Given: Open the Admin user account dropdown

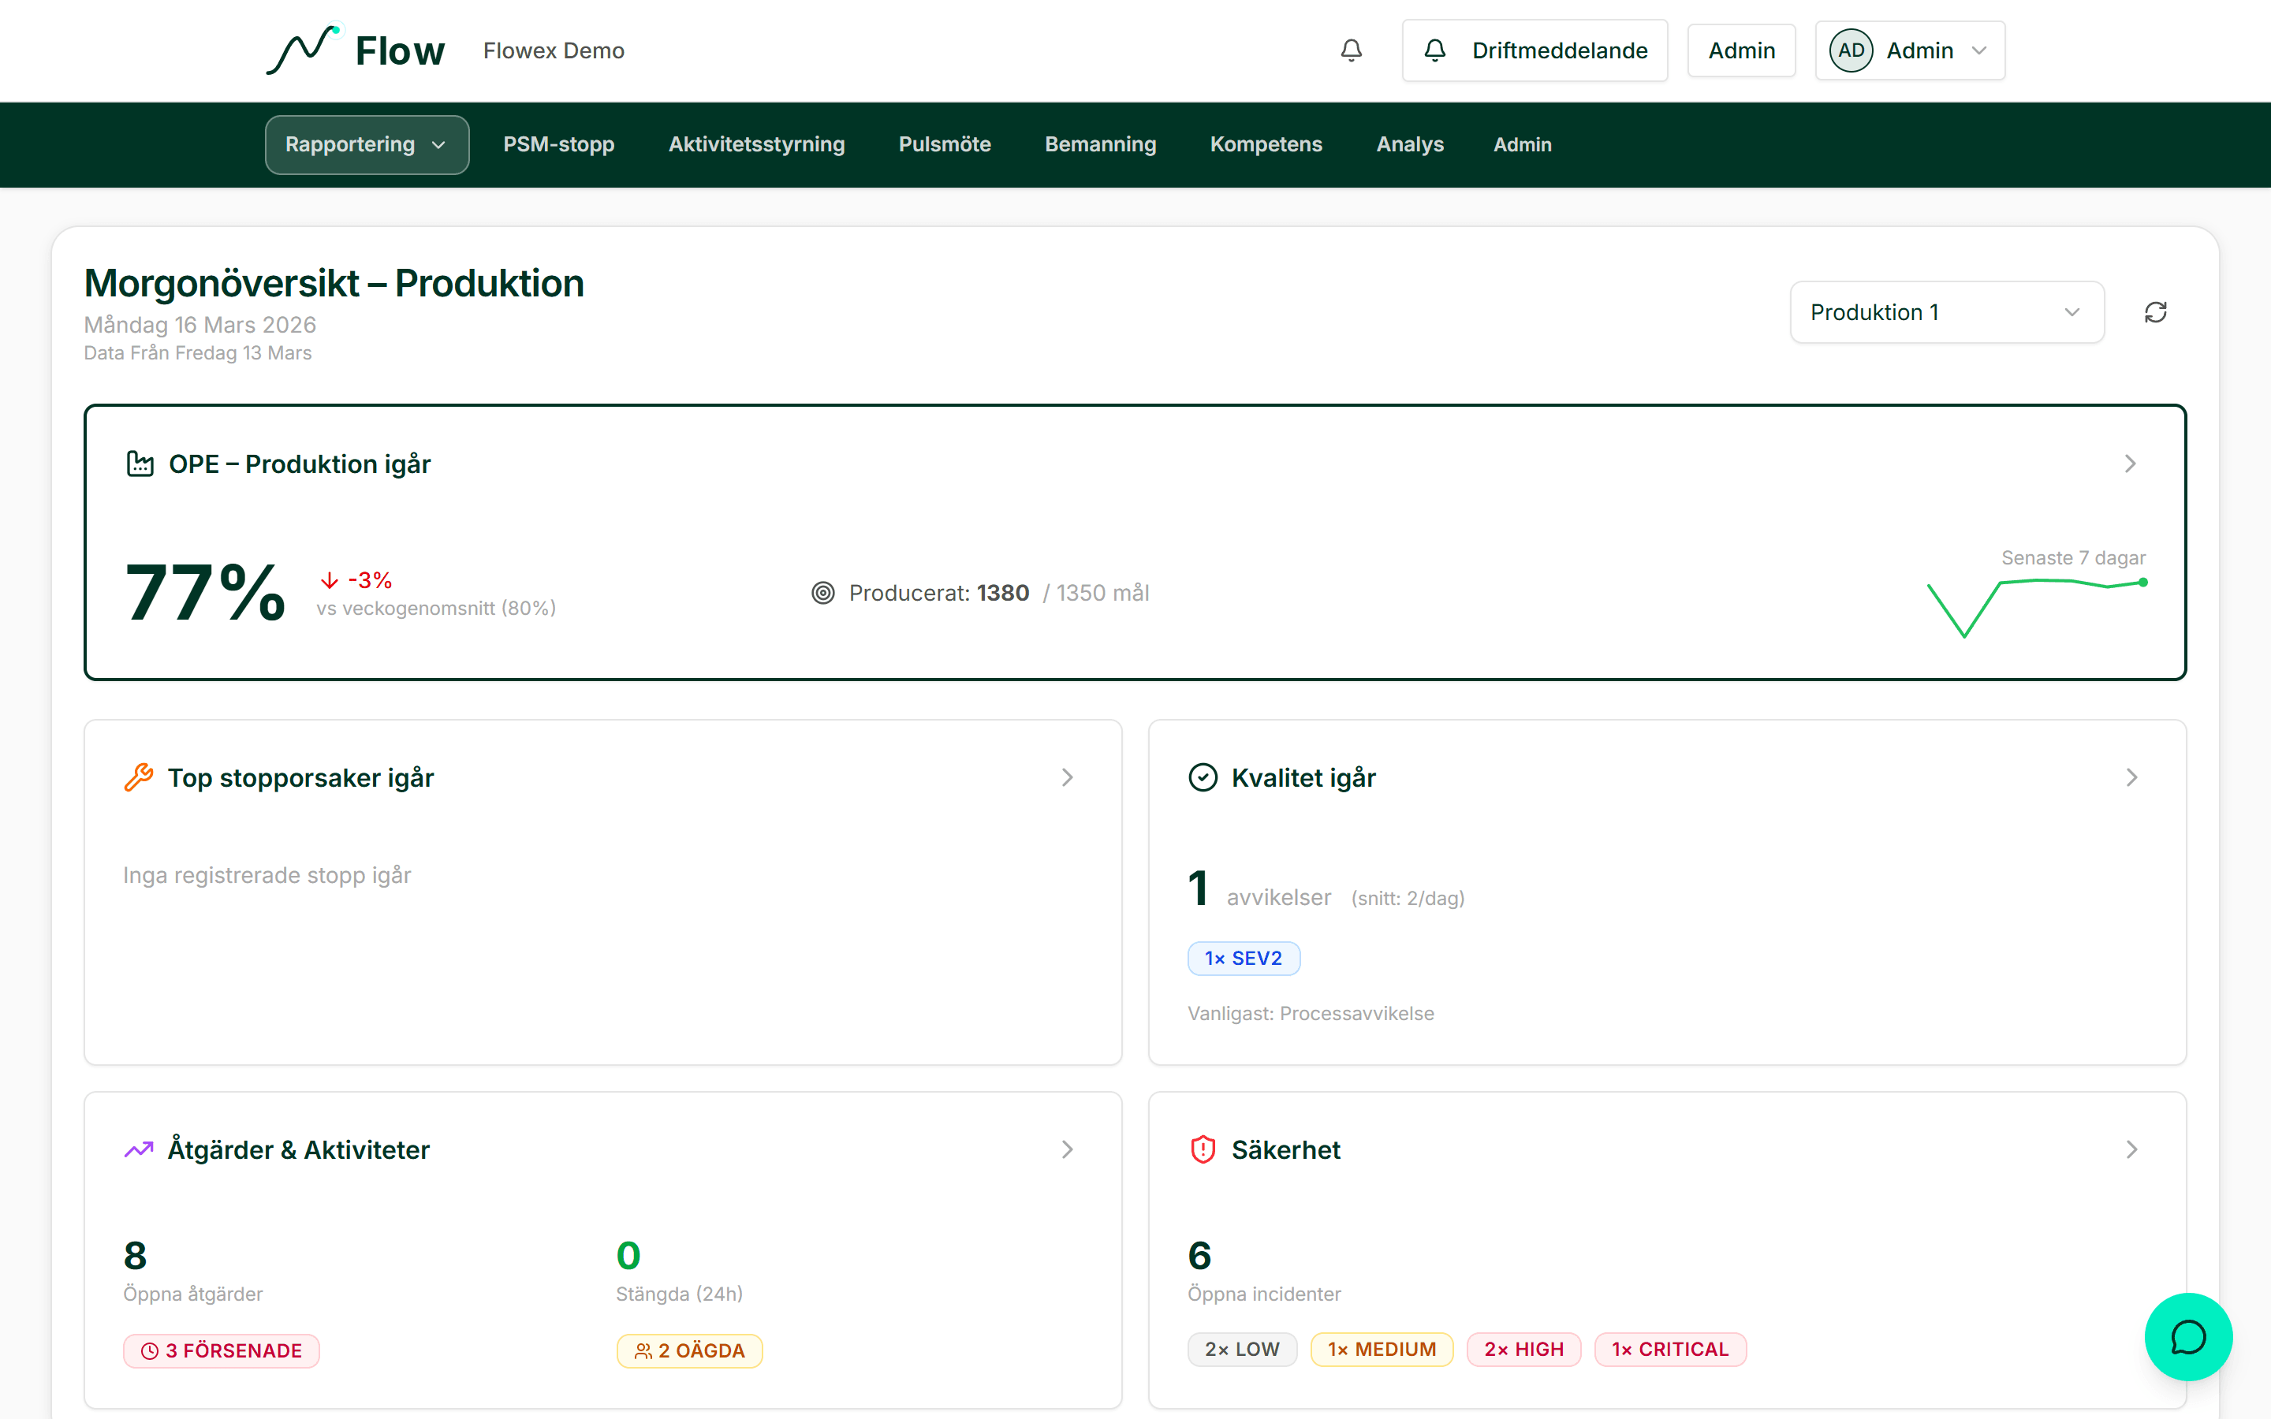Looking at the screenshot, I should (1909, 50).
